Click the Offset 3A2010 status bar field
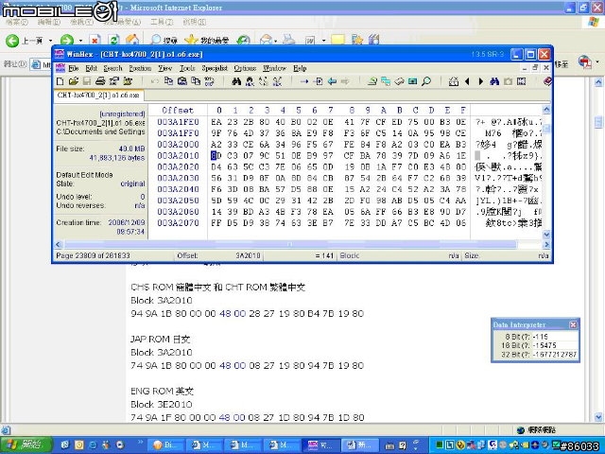 point(219,255)
